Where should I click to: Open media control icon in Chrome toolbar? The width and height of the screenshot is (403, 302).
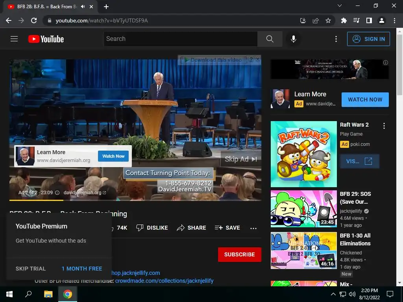[x=356, y=20]
